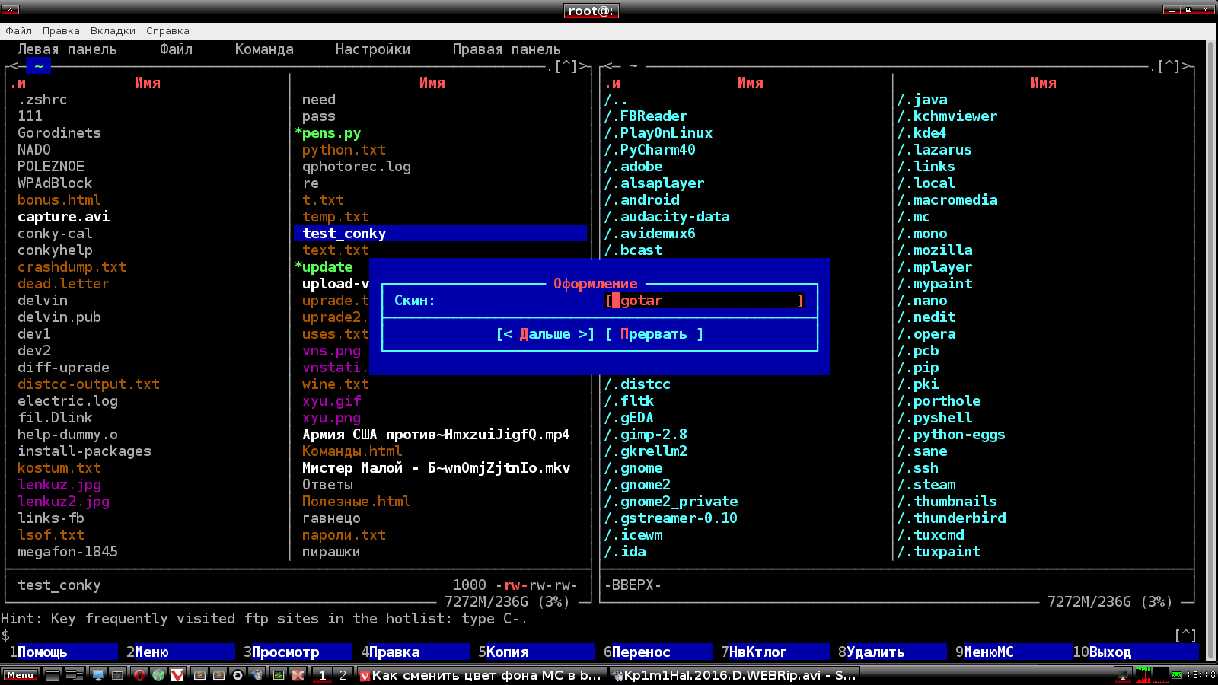
Task: Open the green mail tray icon
Action: point(1177,675)
